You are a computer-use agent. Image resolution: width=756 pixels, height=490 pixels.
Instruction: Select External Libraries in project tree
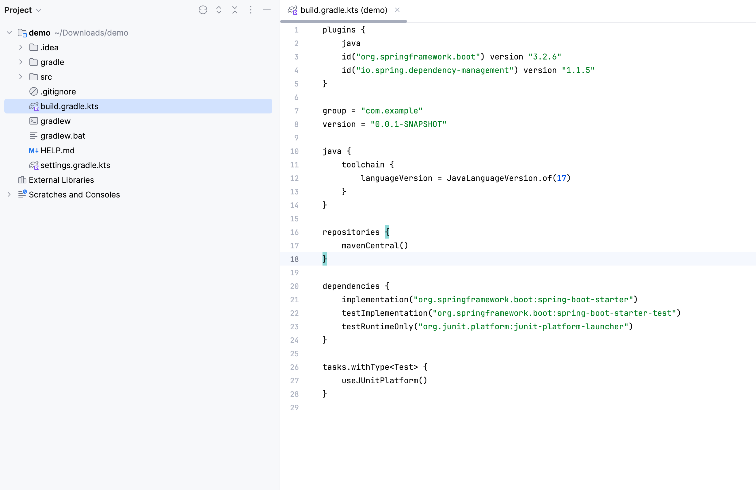coord(61,180)
